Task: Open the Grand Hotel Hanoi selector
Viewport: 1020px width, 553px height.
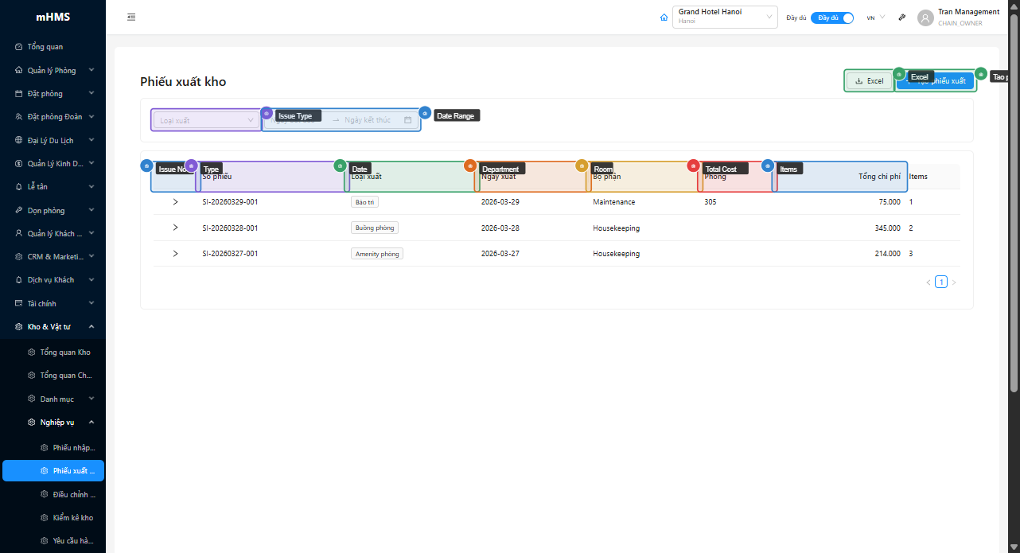Action: [x=724, y=17]
